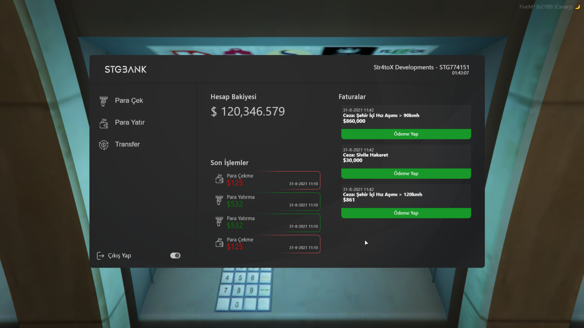This screenshot has height=328, width=584.
Task: Click the $861 bill amount
Action: coord(349,200)
